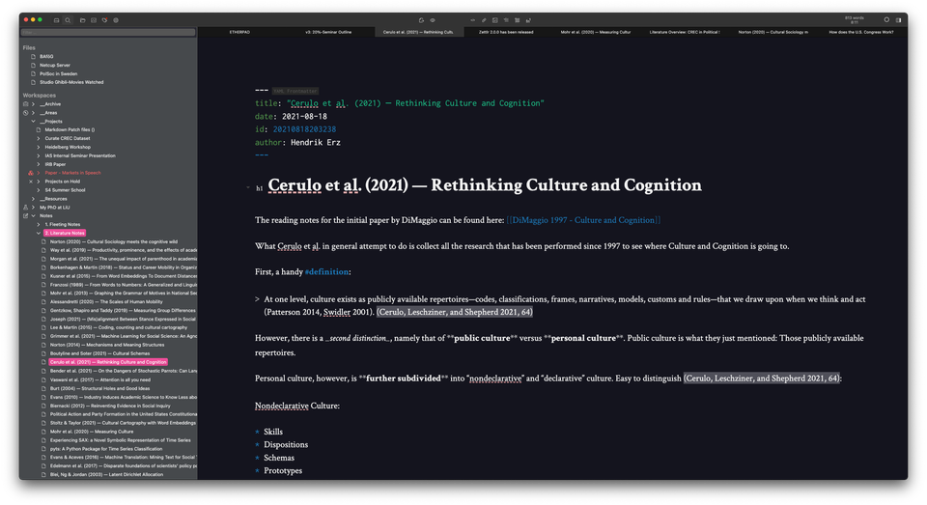Focus the Filter input in the sidebar
Viewport: 927px width, 505px height.
pos(108,33)
